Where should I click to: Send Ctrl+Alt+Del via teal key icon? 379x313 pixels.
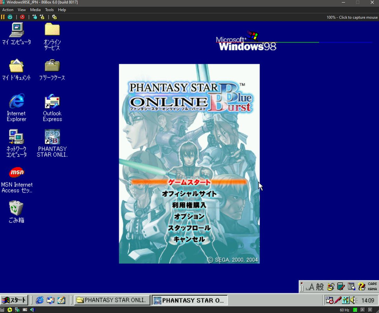pos(35,17)
